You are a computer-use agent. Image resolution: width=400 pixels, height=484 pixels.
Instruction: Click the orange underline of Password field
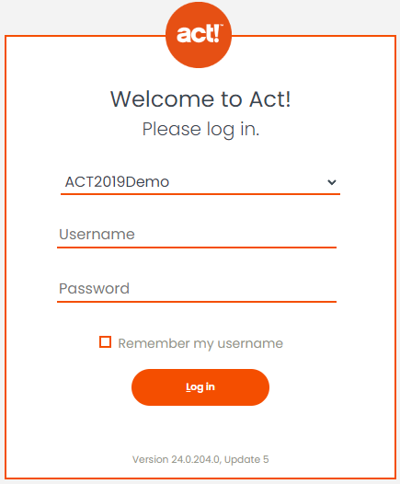point(197,302)
